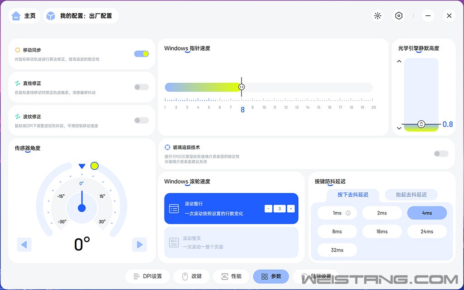
Task: Click the 15° mark on angle dial
Action: click(102, 196)
